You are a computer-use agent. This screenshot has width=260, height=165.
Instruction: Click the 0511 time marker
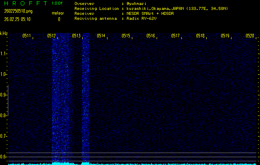[x=27, y=36]
